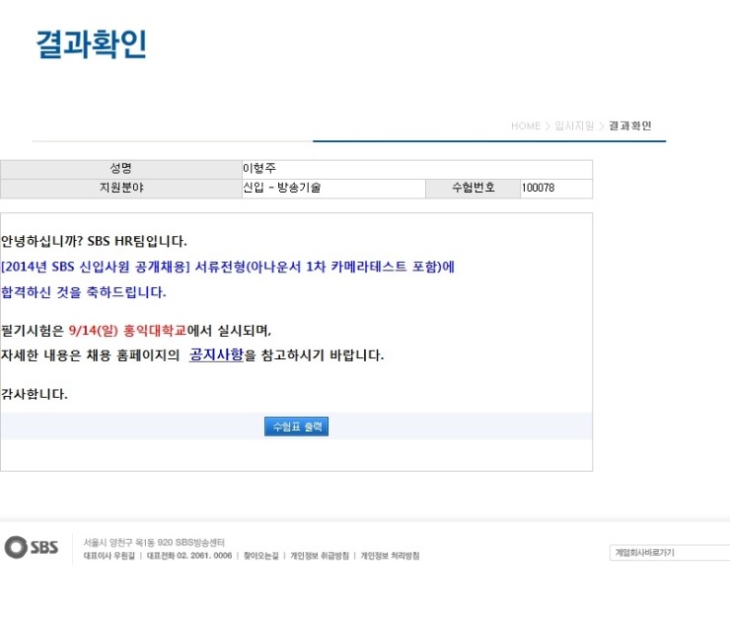This screenshot has height=623, width=730.
Task: Click the 수험번호 label cell
Action: (473, 189)
